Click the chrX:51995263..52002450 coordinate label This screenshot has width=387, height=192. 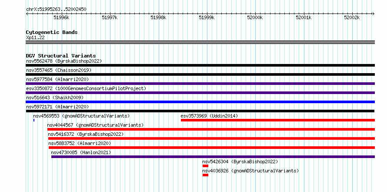click(56, 10)
